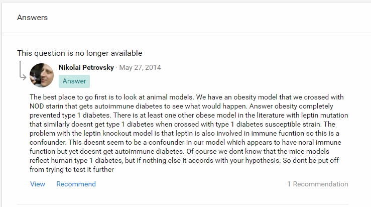This screenshot has height=207, width=371.
Task: Click the May 27, 2014 post date
Action: pos(140,67)
